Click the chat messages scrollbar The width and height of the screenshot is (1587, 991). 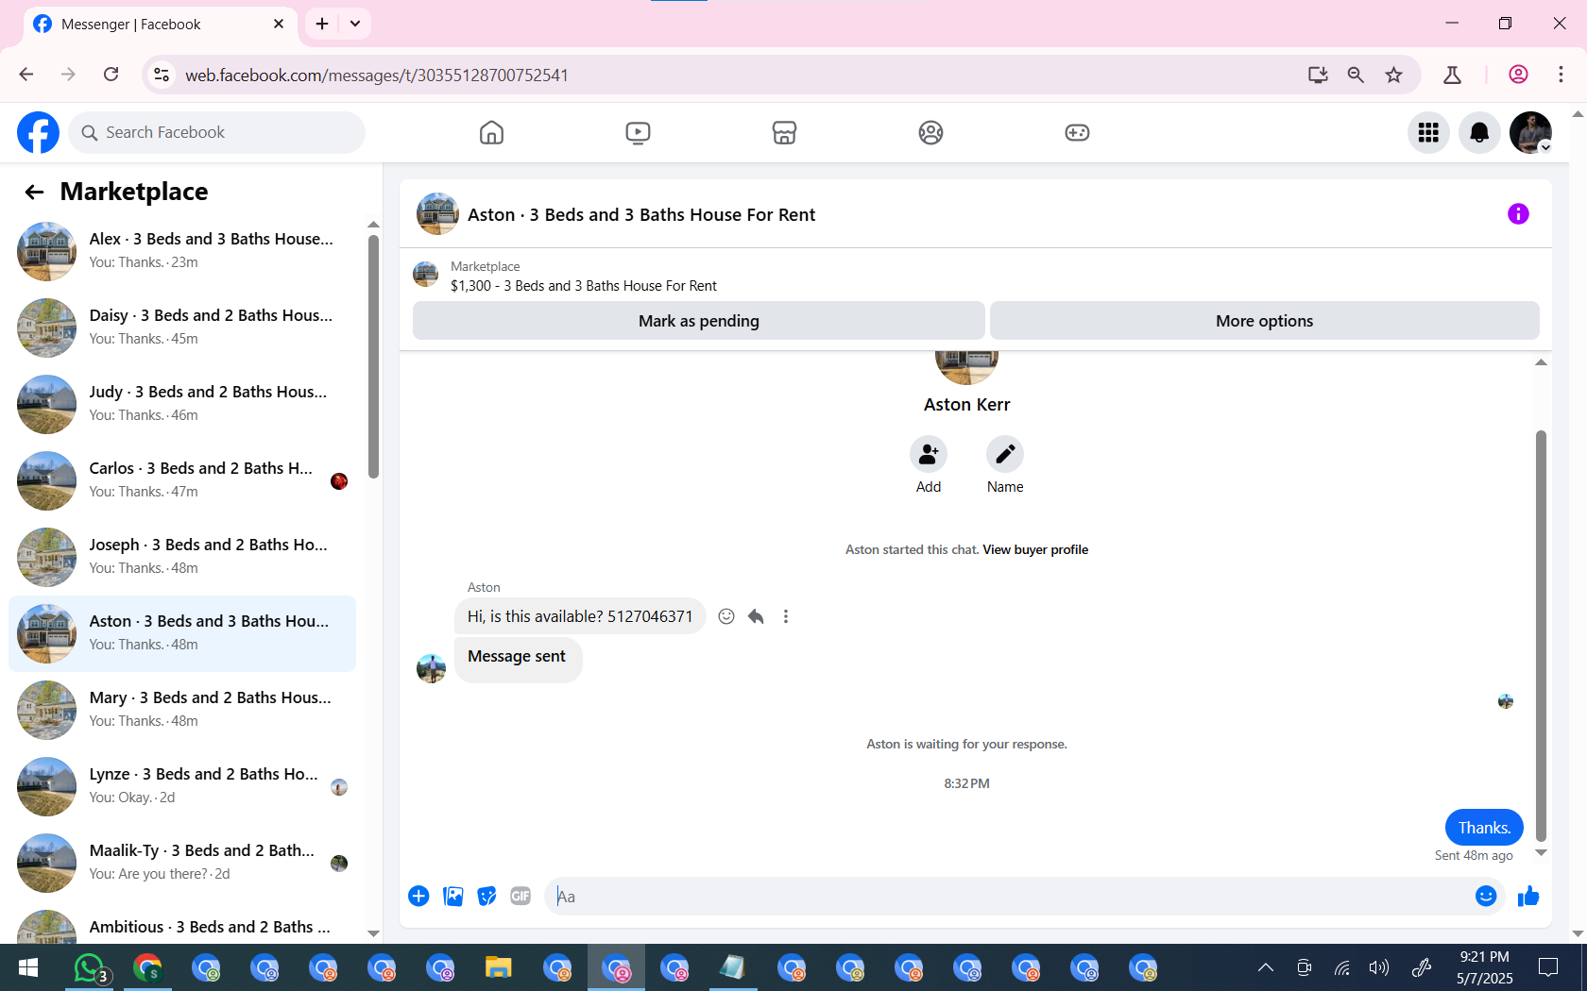(x=1541, y=635)
